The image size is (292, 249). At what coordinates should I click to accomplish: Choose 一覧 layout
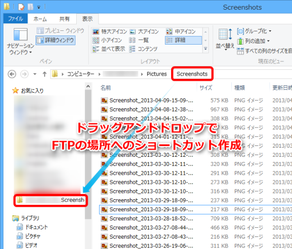click(139, 40)
